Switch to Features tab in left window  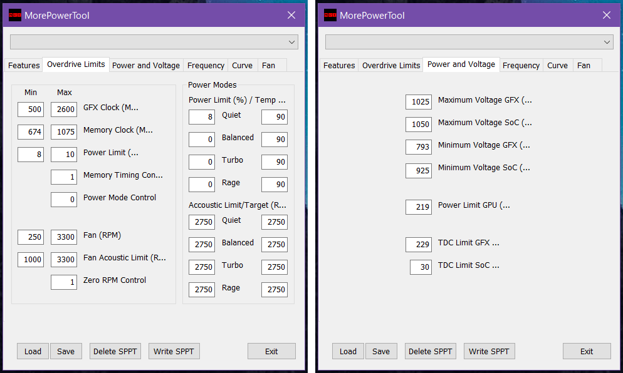24,65
